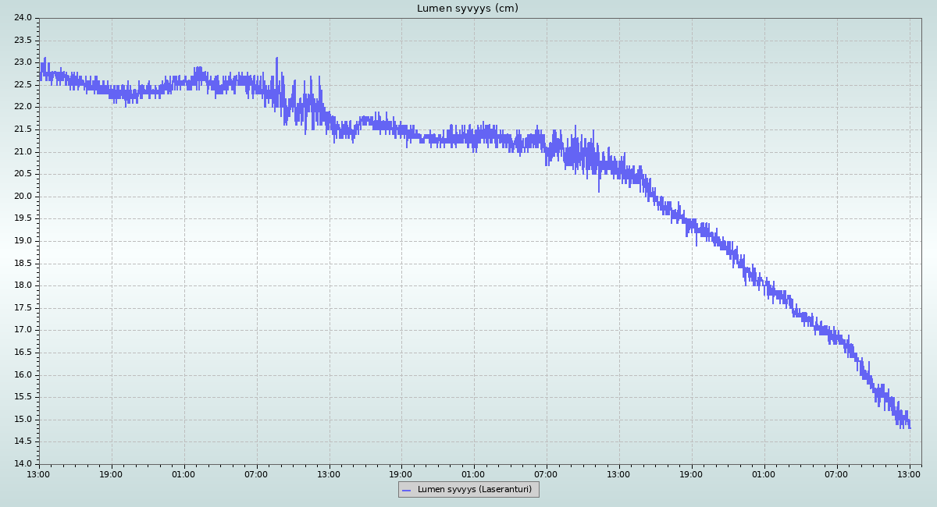Image resolution: width=937 pixels, height=507 pixels.
Task: Click the 21.5 y-axis tick label
Action: click(23, 129)
